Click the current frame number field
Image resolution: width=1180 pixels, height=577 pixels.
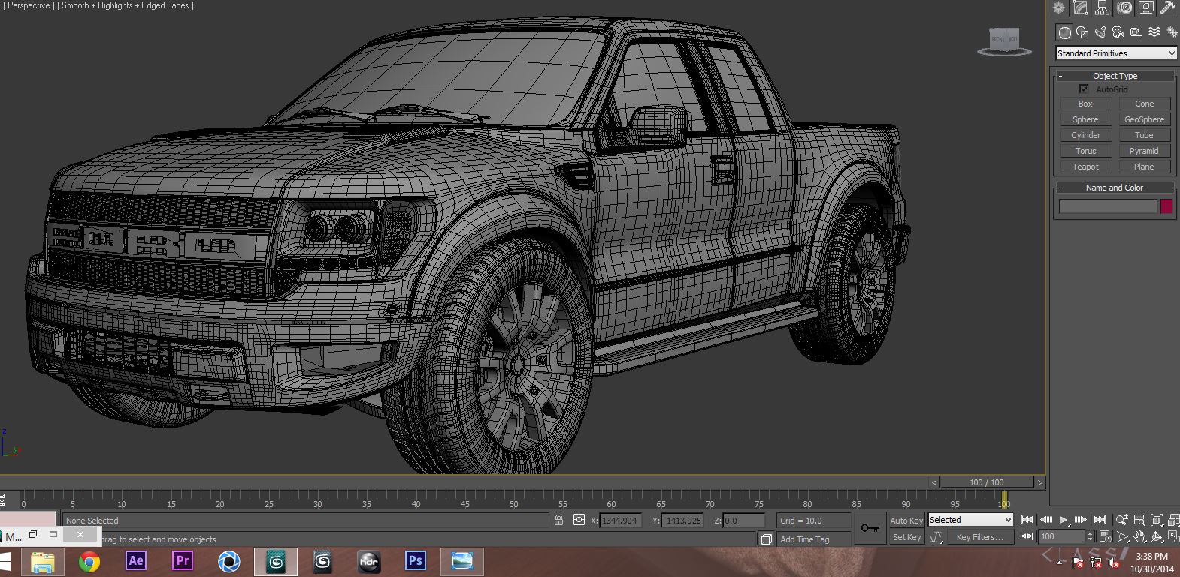(1063, 537)
